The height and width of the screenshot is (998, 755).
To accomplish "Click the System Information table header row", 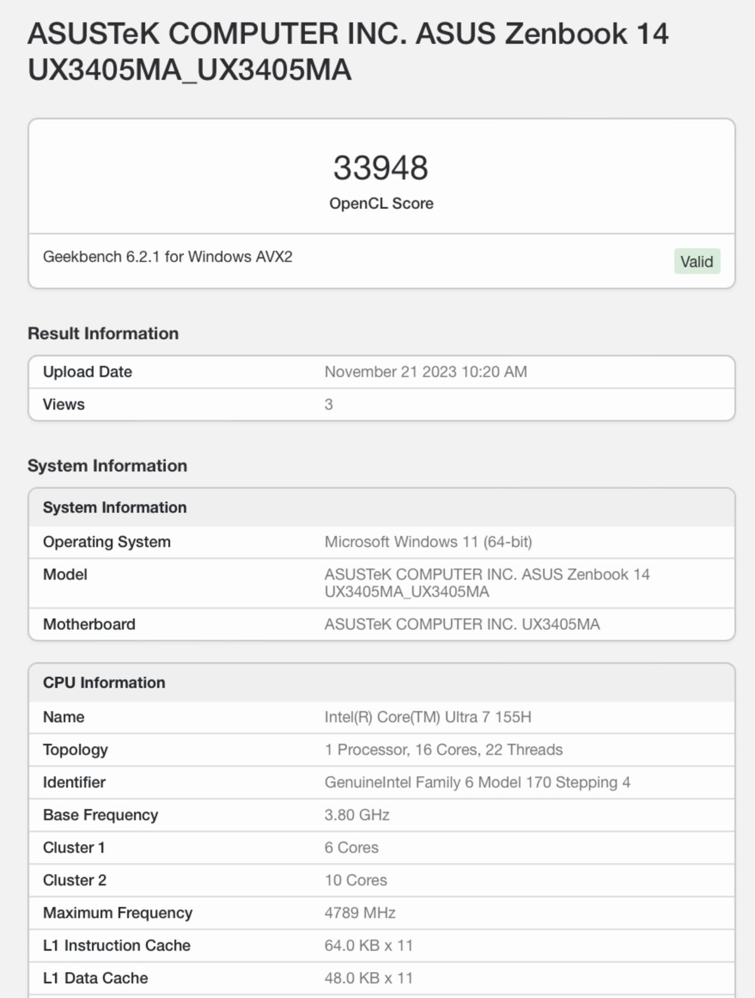I will point(382,507).
